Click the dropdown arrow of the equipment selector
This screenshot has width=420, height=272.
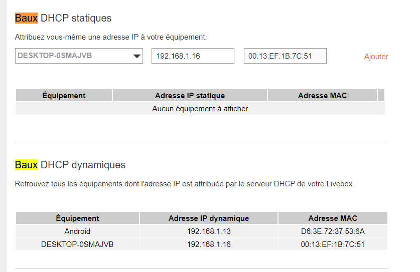pyautogui.click(x=136, y=56)
